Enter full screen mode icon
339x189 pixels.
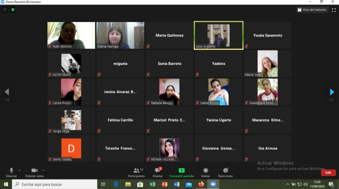point(334,10)
